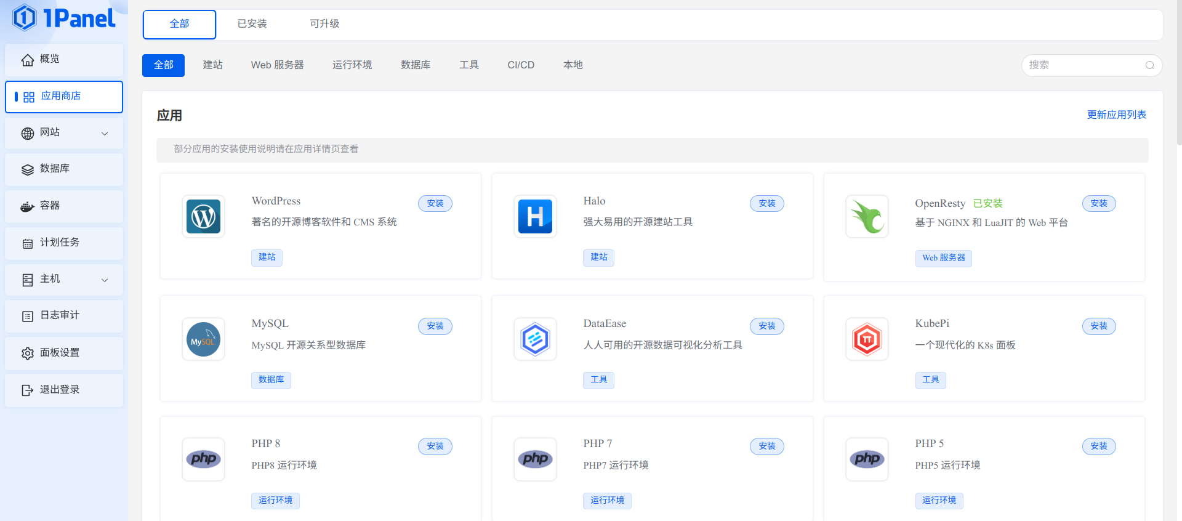Open 日志审计 in the sidebar
This screenshot has width=1182, height=521.
64,316
